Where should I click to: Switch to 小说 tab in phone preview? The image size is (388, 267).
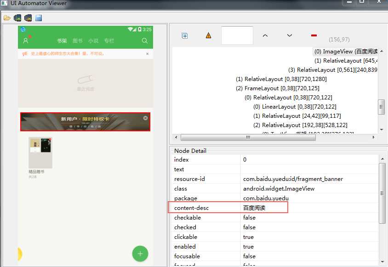[x=93, y=41]
